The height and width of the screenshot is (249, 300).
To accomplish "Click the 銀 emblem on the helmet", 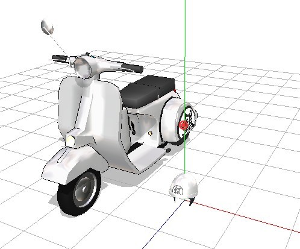I will point(178,190).
